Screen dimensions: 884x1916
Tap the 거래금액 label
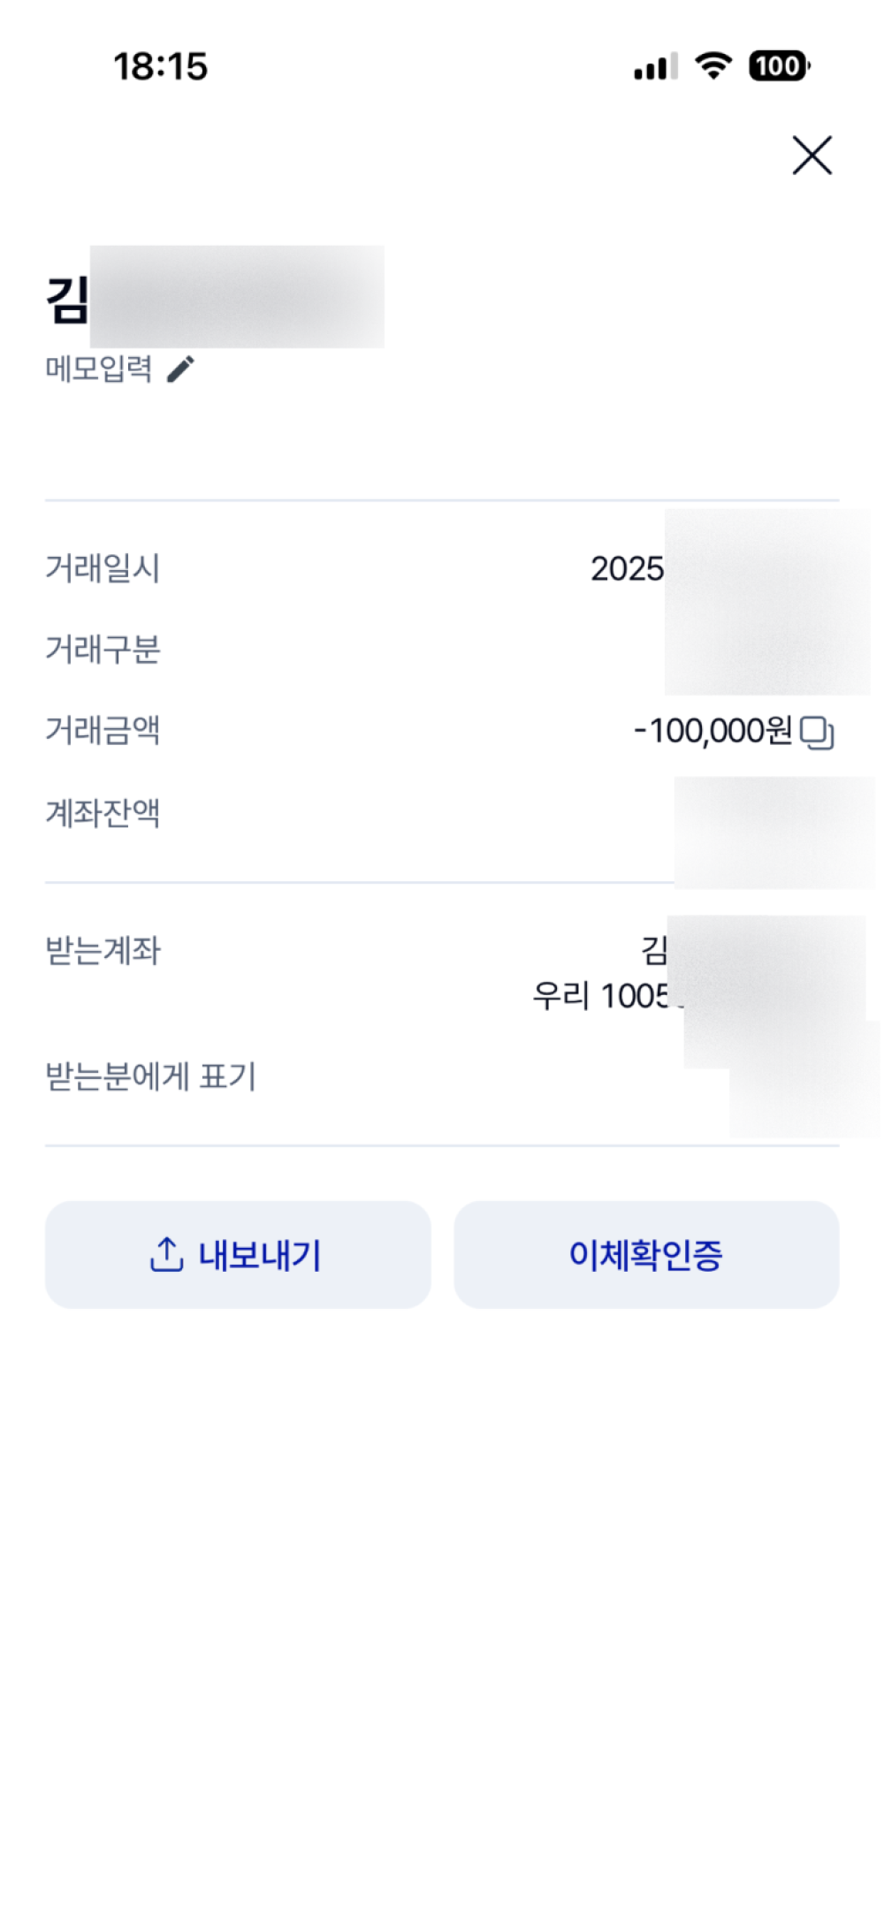[x=103, y=731]
